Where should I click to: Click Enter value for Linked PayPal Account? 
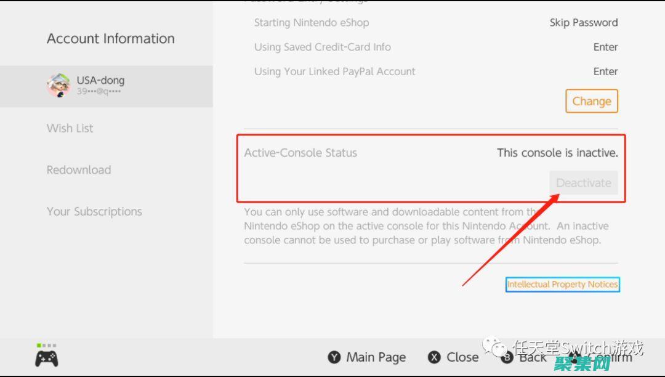605,71
